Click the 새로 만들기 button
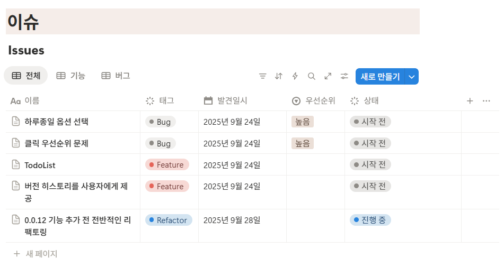Screen dimensions: 504x267 [x=380, y=77]
